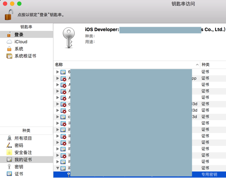Open the 系统 keychain
Viewport: 226px width, 178px height.
[x=27, y=49]
